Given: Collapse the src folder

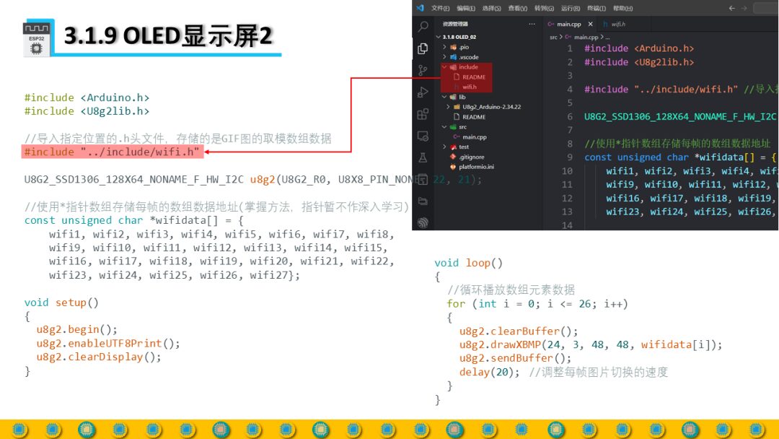Looking at the screenshot, I should [x=444, y=127].
